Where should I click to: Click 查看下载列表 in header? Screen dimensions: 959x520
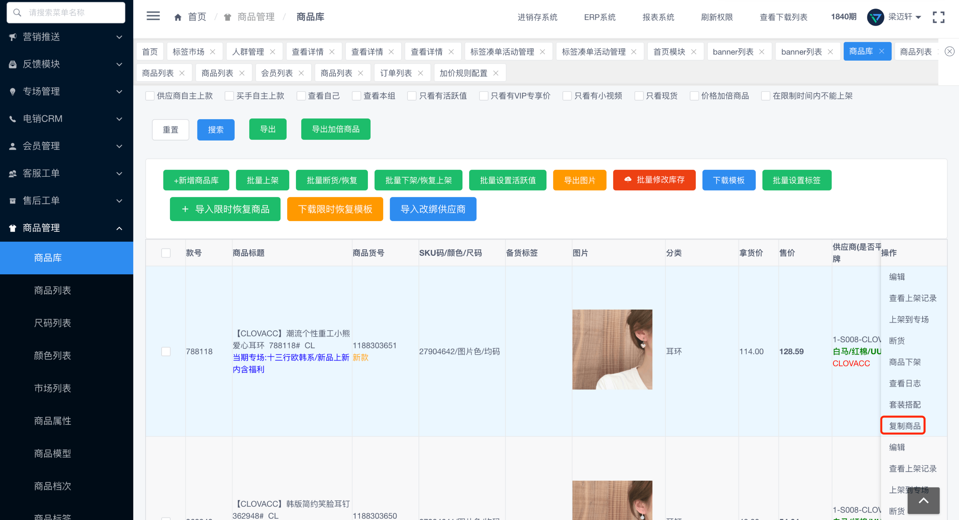tap(783, 17)
